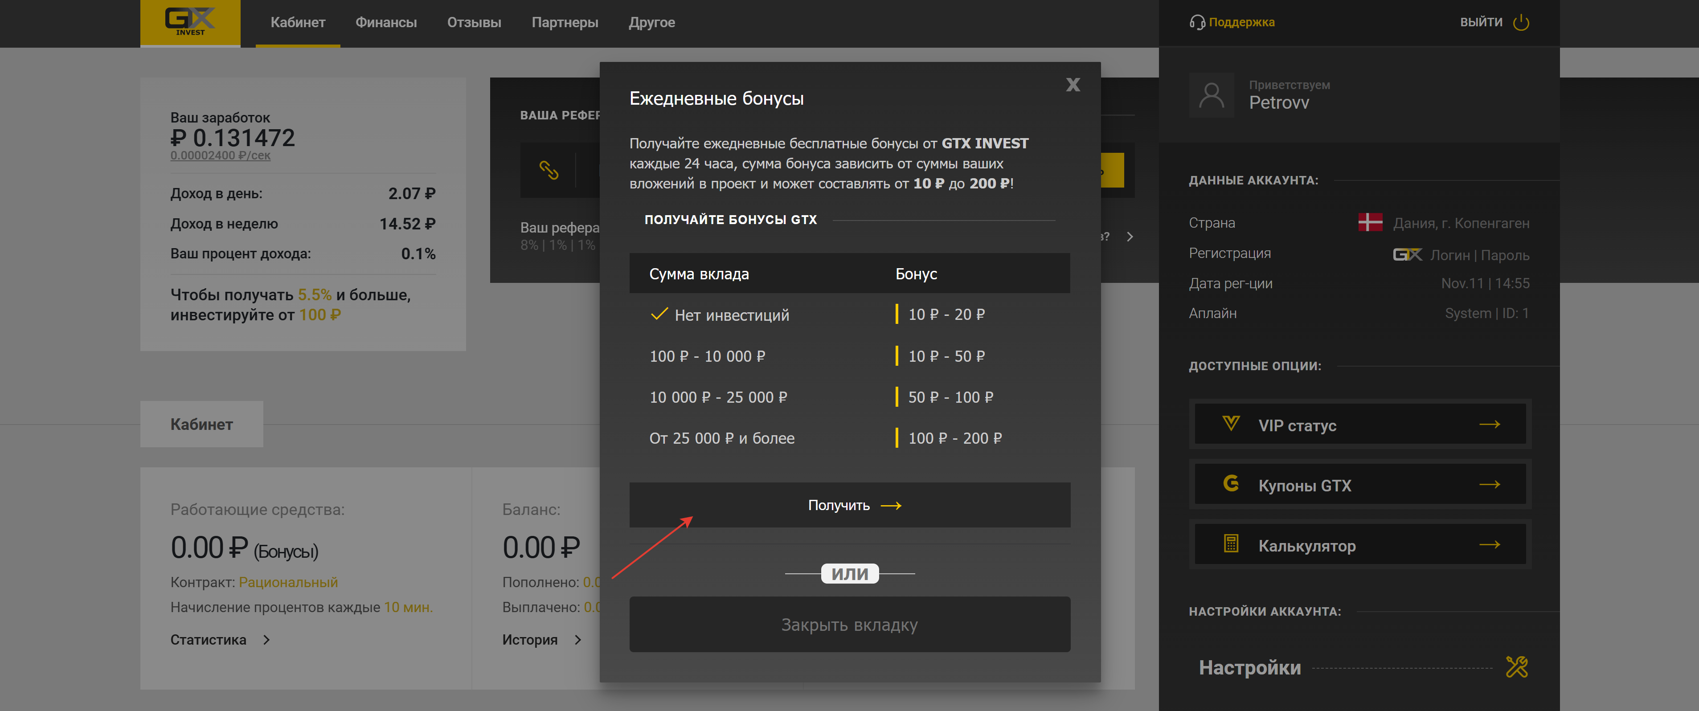Click the Получить bonus button

tap(849, 505)
